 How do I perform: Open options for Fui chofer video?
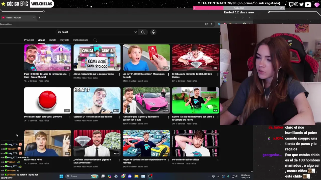[168, 117]
